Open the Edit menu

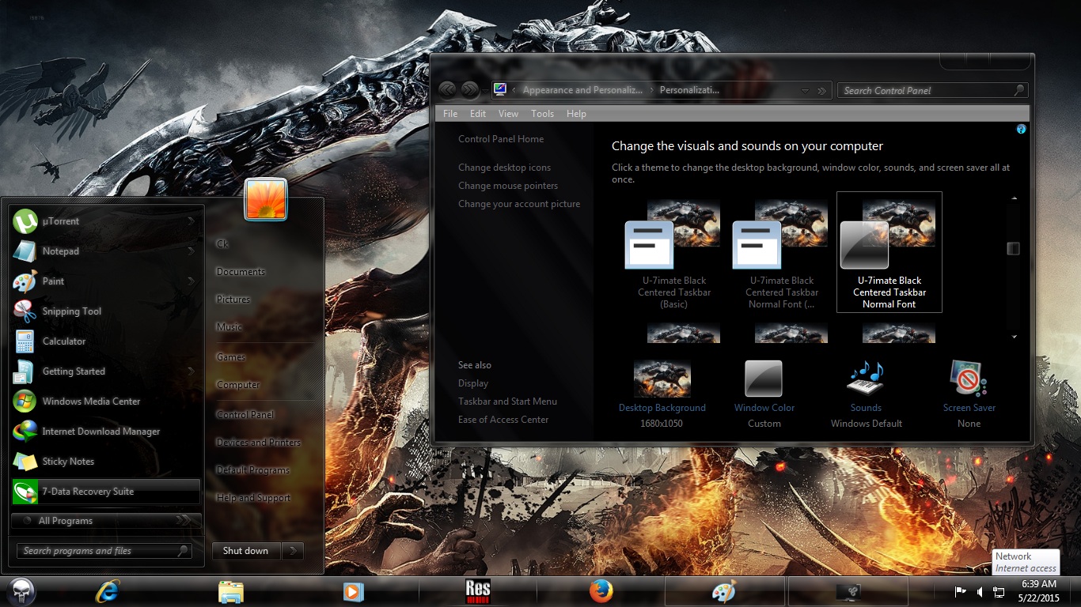click(x=478, y=114)
